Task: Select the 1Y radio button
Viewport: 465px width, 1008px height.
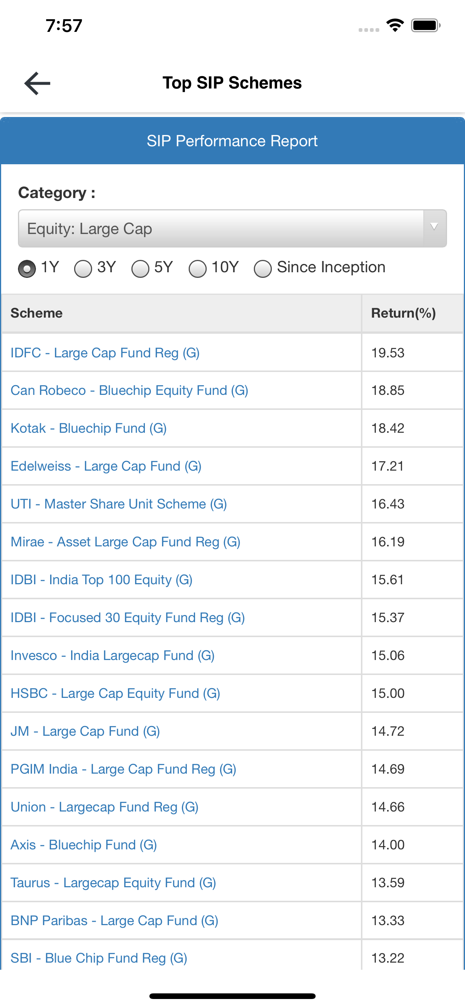Action: [27, 268]
